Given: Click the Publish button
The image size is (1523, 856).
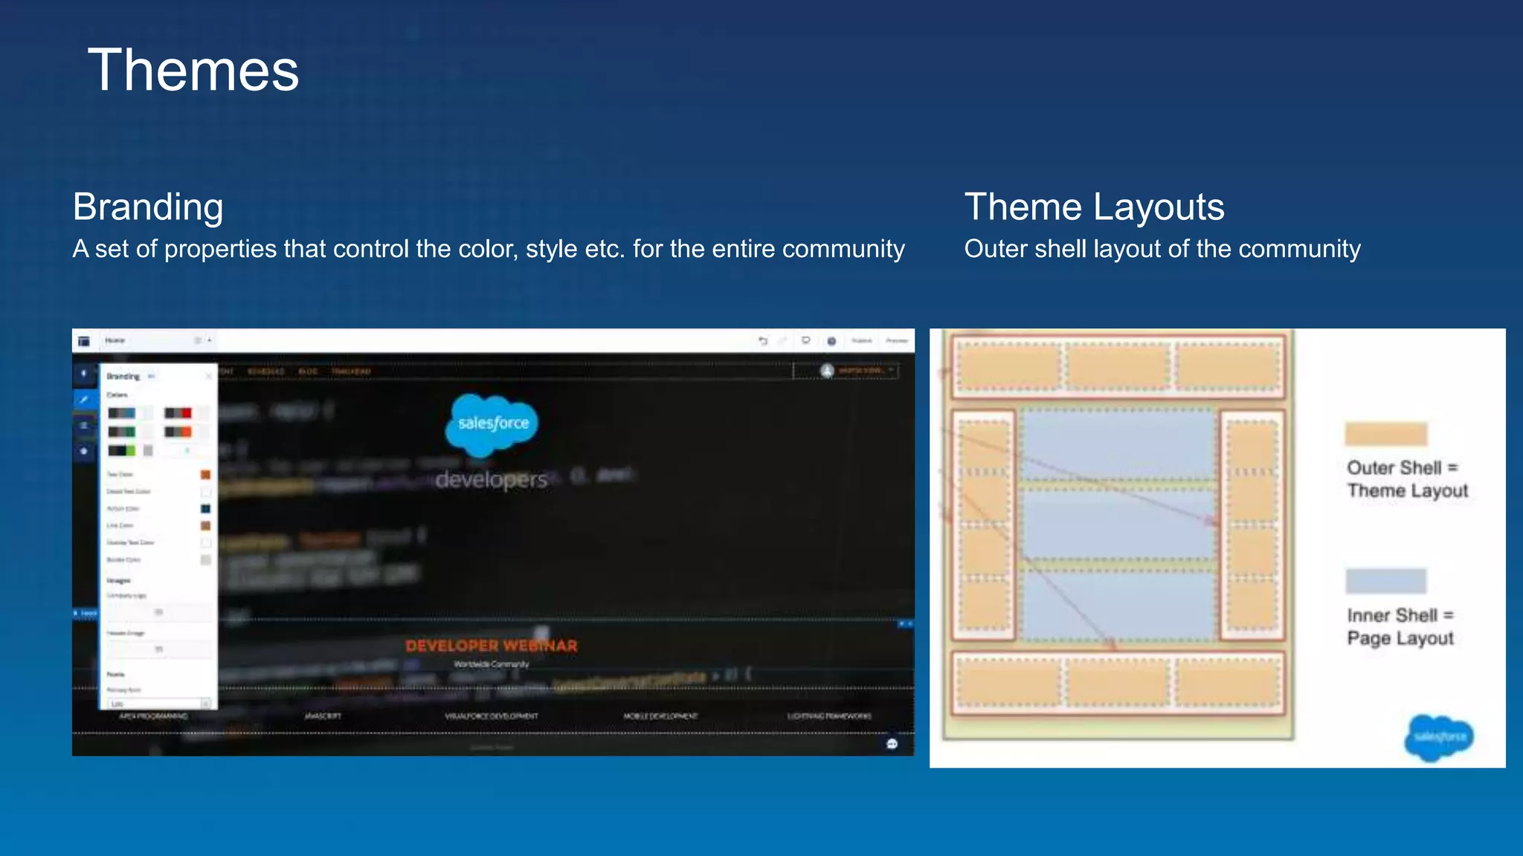Looking at the screenshot, I should coord(862,340).
